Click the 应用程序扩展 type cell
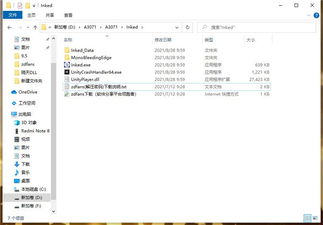The width and height of the screenshot is (323, 225). (217, 80)
